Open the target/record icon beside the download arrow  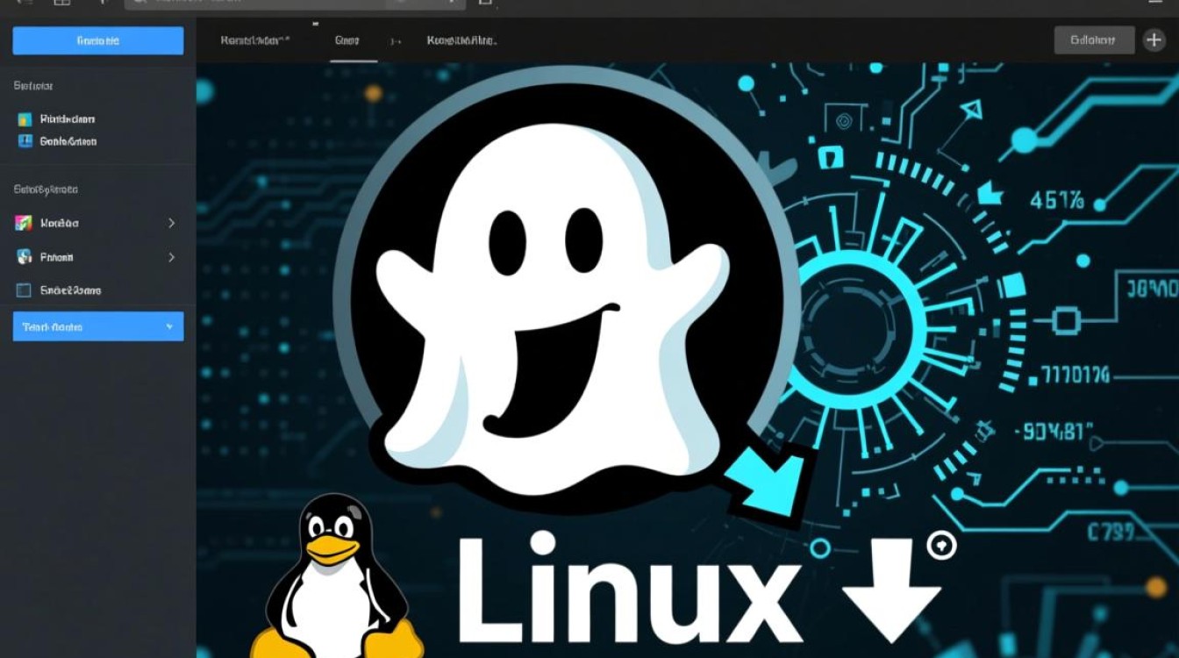pyautogui.click(x=941, y=544)
